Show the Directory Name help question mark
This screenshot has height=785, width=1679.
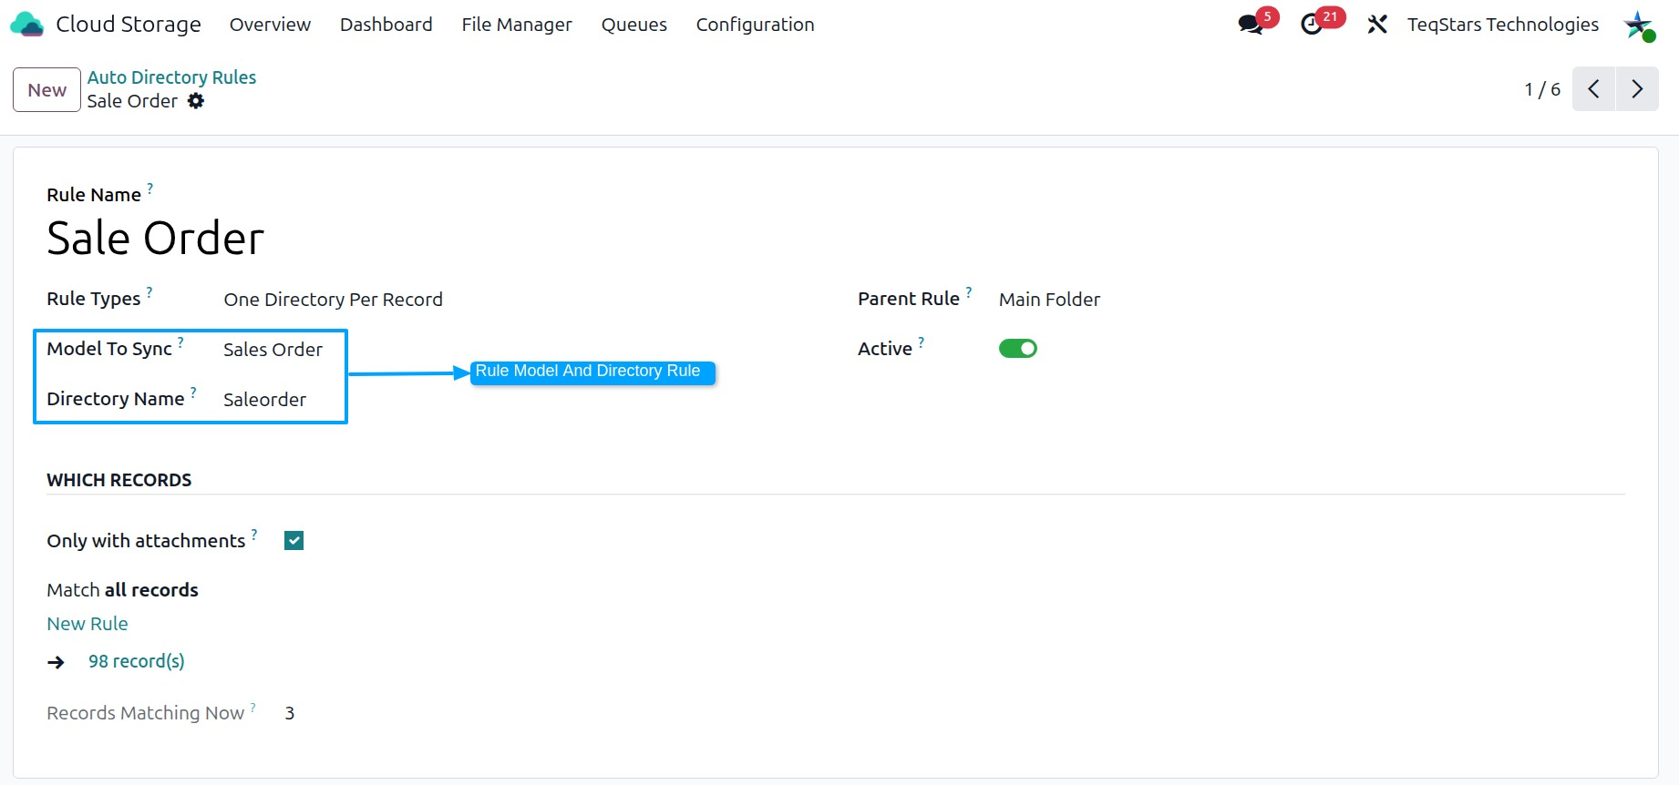tap(193, 392)
